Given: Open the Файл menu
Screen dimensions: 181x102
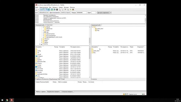Looking at the screenshot, I should coord(37,7).
